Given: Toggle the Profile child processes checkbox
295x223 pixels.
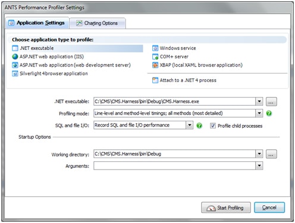Looking at the screenshot, I should click(x=213, y=125).
